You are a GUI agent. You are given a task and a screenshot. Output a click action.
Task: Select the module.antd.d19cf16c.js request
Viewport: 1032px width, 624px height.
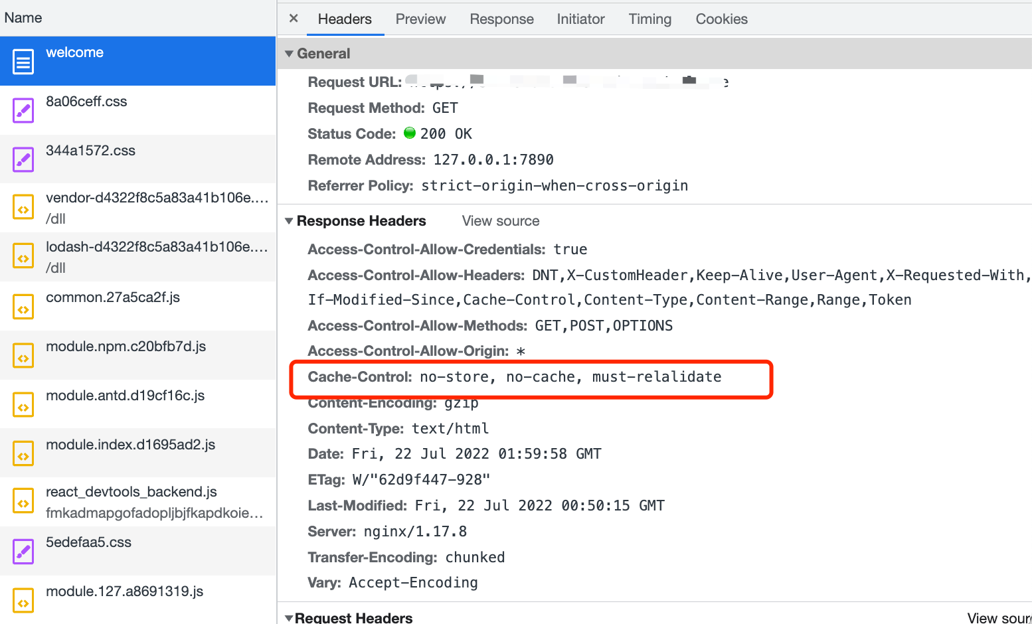point(138,404)
